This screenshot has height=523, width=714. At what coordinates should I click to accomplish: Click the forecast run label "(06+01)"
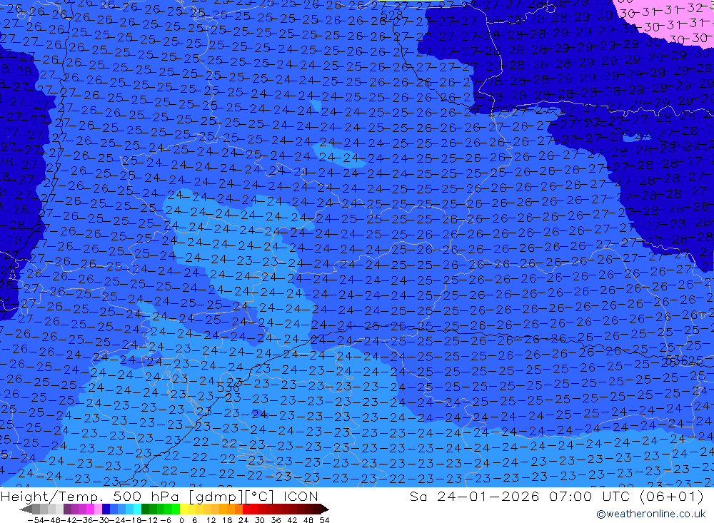tap(672, 496)
